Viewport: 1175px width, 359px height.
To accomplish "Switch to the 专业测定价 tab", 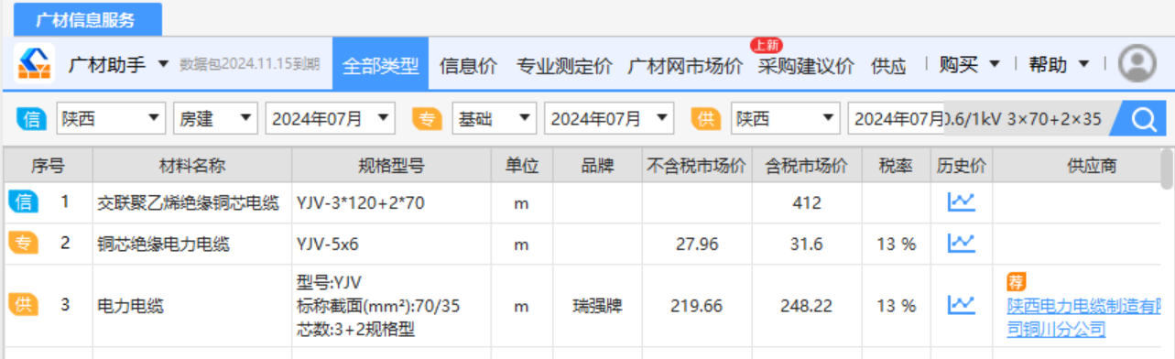I will point(564,66).
